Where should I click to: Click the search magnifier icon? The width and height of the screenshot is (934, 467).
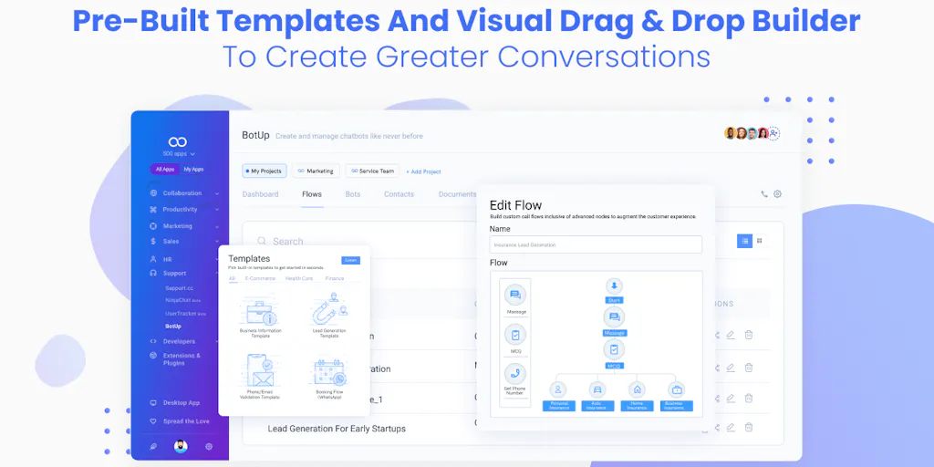(x=262, y=241)
